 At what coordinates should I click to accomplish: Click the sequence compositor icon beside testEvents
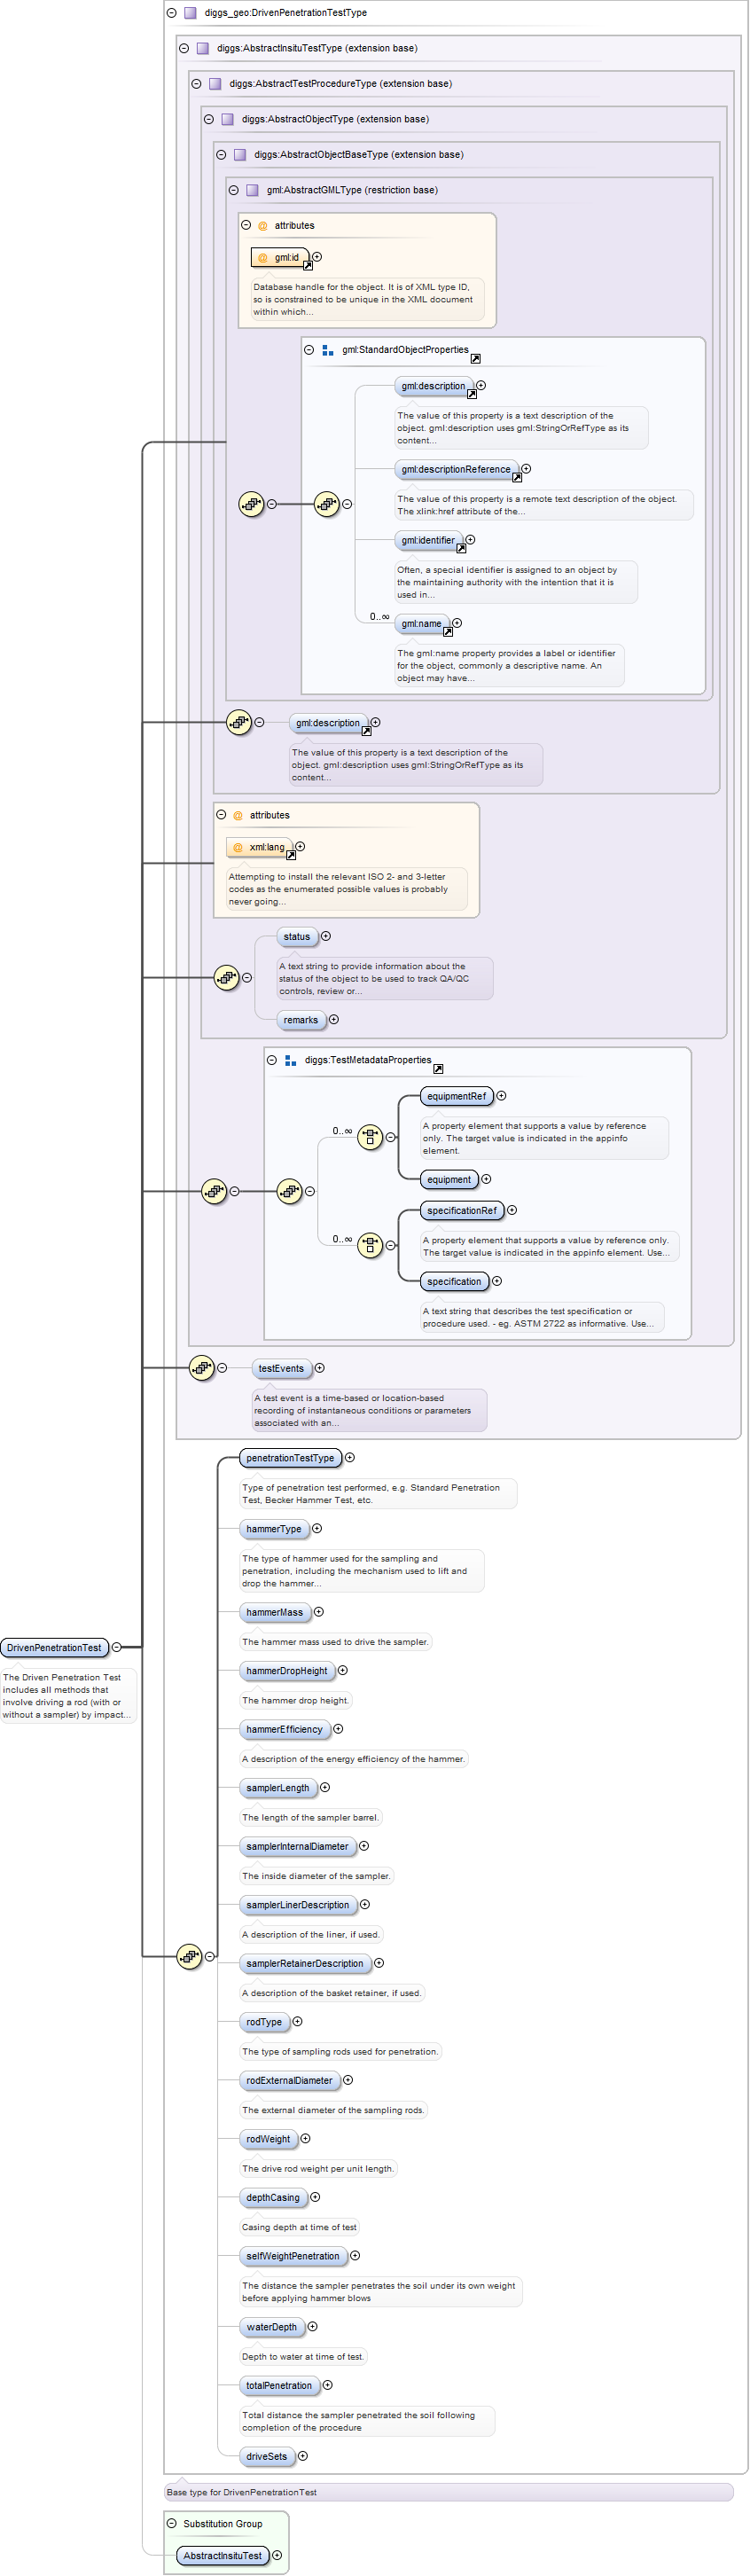pos(202,1367)
